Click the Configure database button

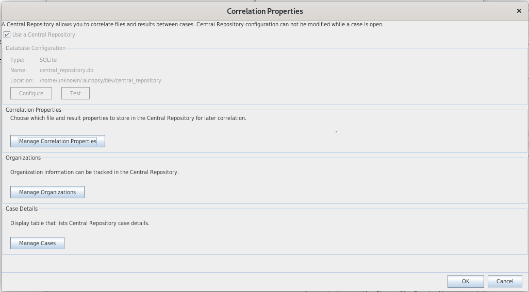(31, 93)
